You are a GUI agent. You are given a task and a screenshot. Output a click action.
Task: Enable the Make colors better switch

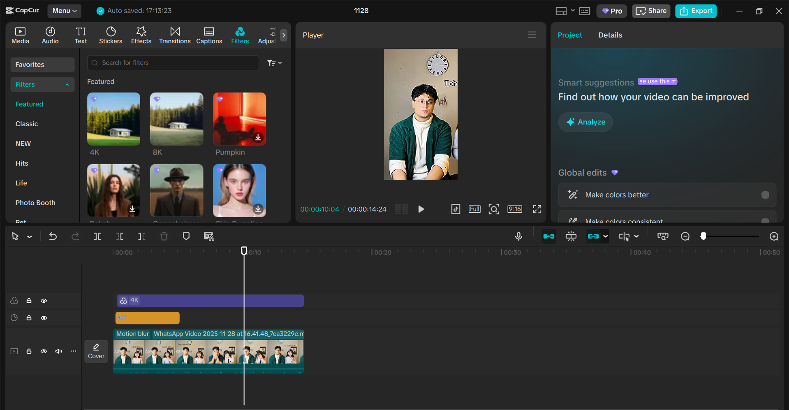coord(765,195)
